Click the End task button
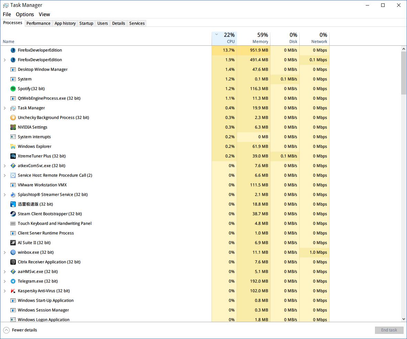This screenshot has width=407, height=339. (x=389, y=330)
